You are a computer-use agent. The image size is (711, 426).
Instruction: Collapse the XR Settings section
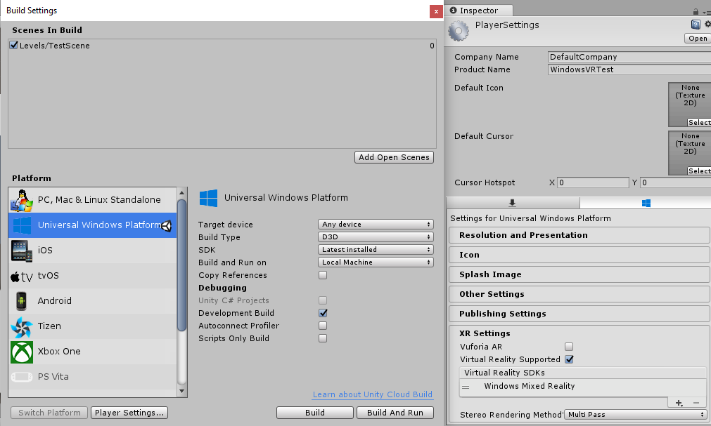(485, 333)
